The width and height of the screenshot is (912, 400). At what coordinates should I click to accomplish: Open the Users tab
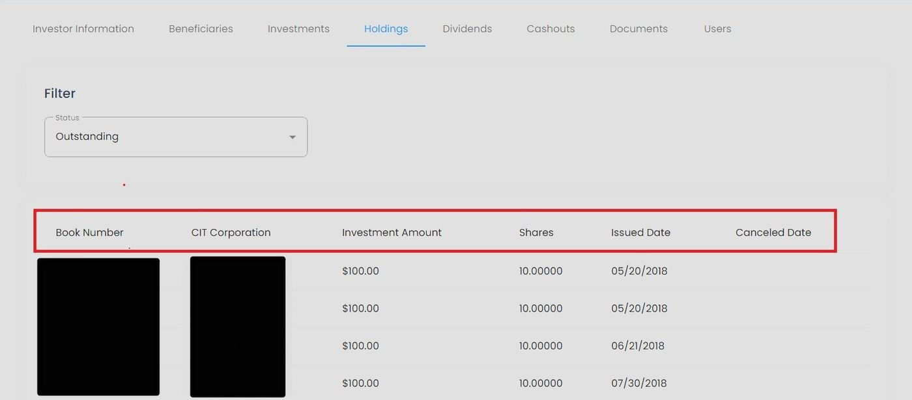click(x=717, y=29)
